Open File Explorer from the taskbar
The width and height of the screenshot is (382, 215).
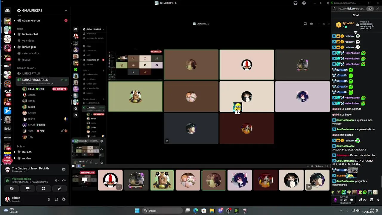pyautogui.click(x=212, y=211)
